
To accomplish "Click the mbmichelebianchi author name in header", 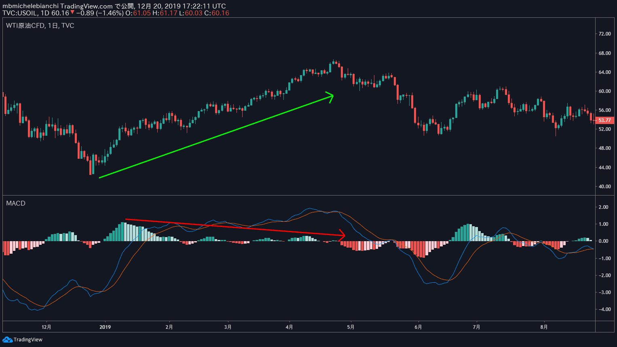I will click(30, 6).
